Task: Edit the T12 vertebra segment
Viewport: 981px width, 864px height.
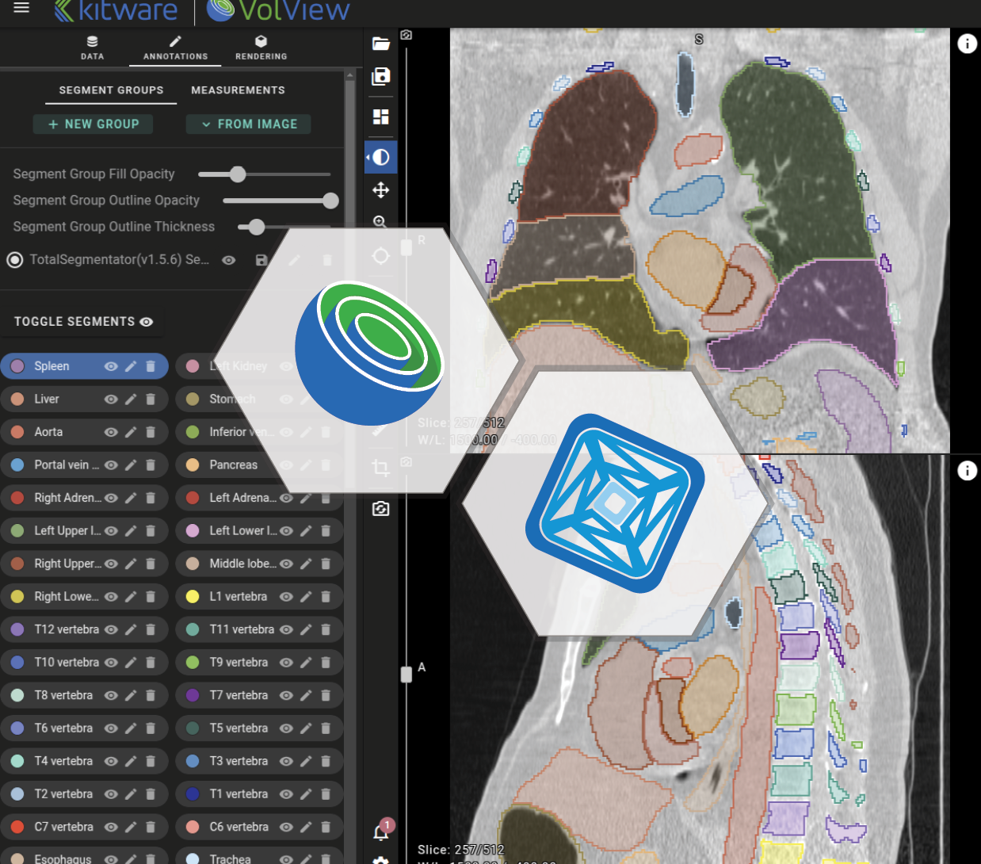Action: [x=131, y=629]
